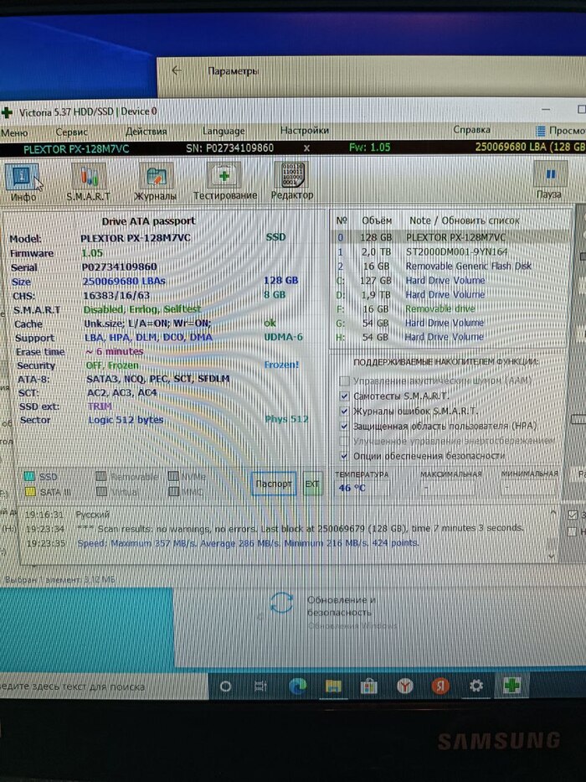Toggle Защищенная область пользователя (HPA) checkbox
586x782 pixels.
pyautogui.click(x=344, y=426)
